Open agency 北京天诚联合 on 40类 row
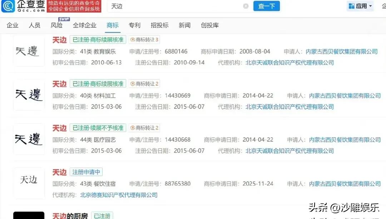 coord(290,106)
